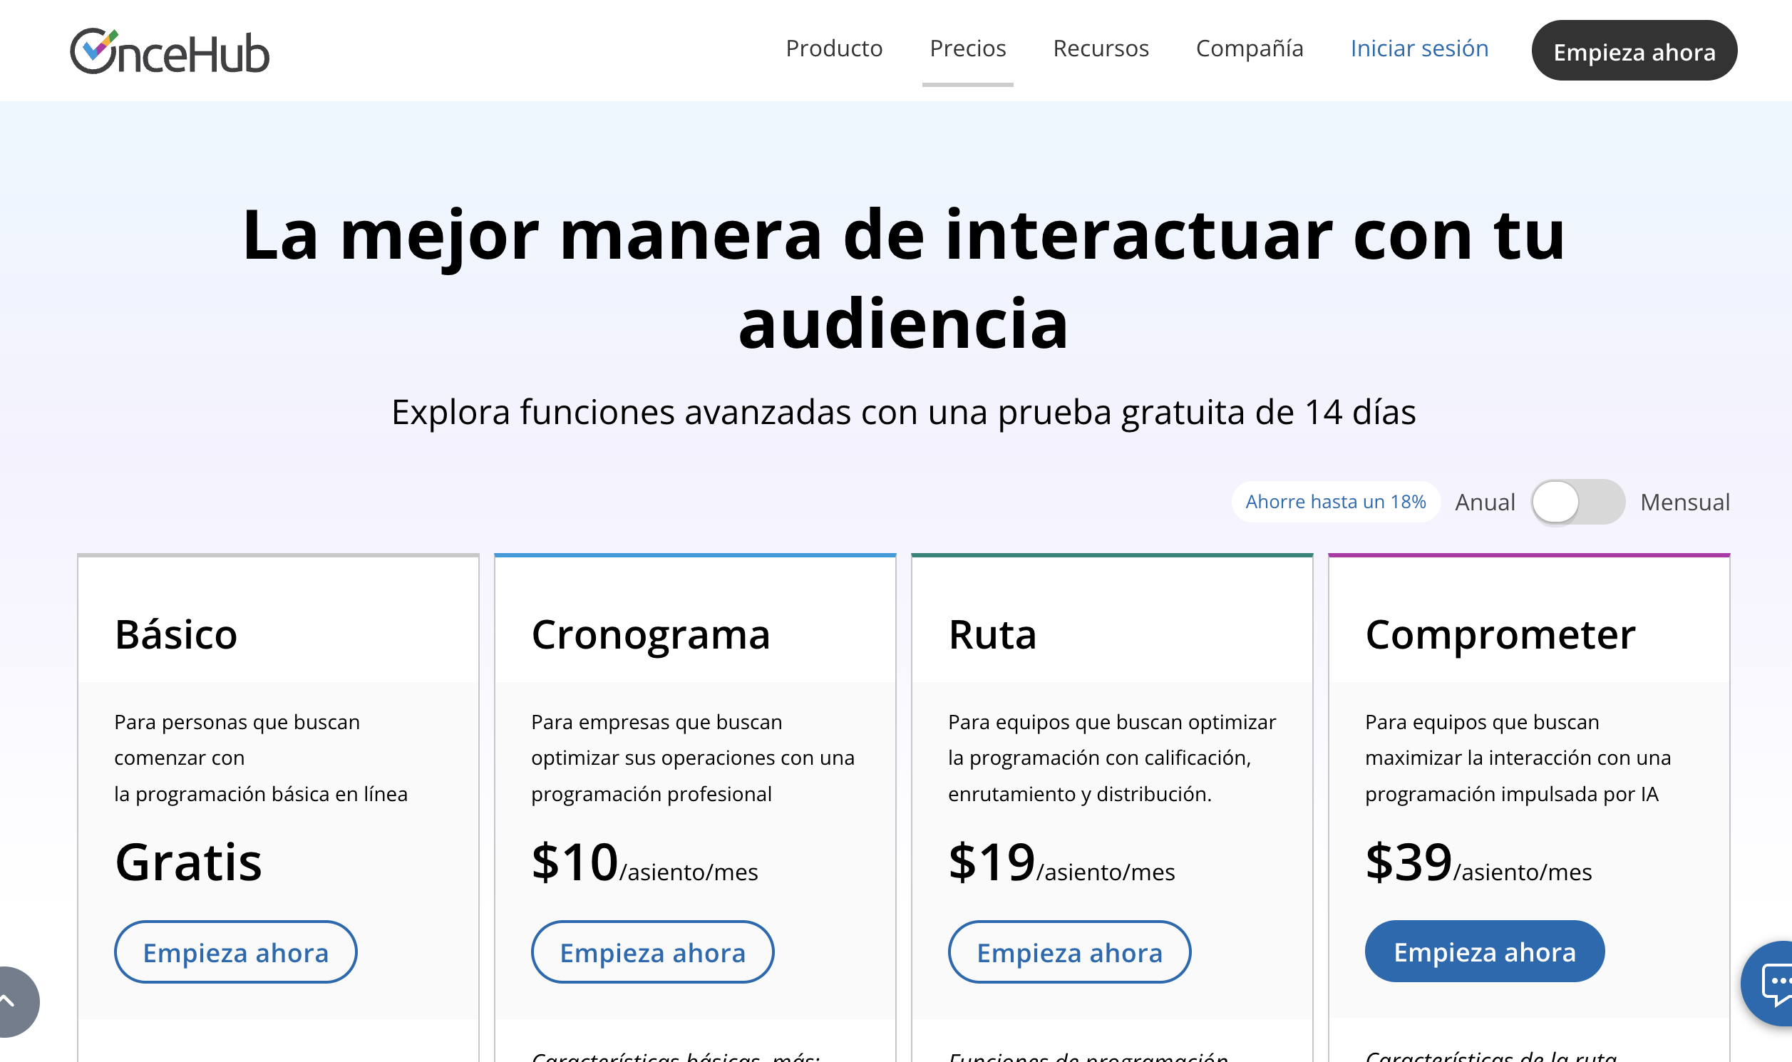Open the Compañía menu
1792x1062 pixels.
[x=1250, y=48]
